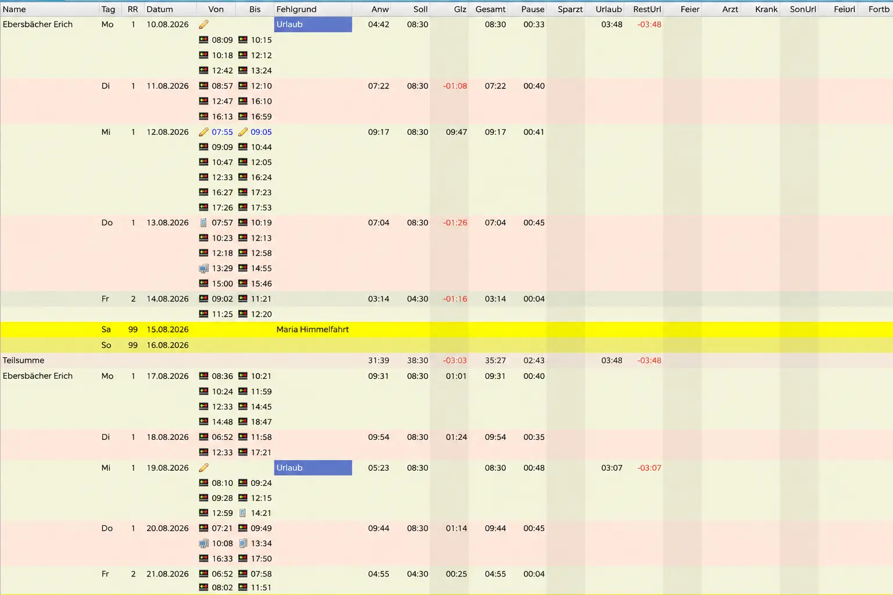
Task: Select the terminal icon beside 16:59
Action: point(243,117)
